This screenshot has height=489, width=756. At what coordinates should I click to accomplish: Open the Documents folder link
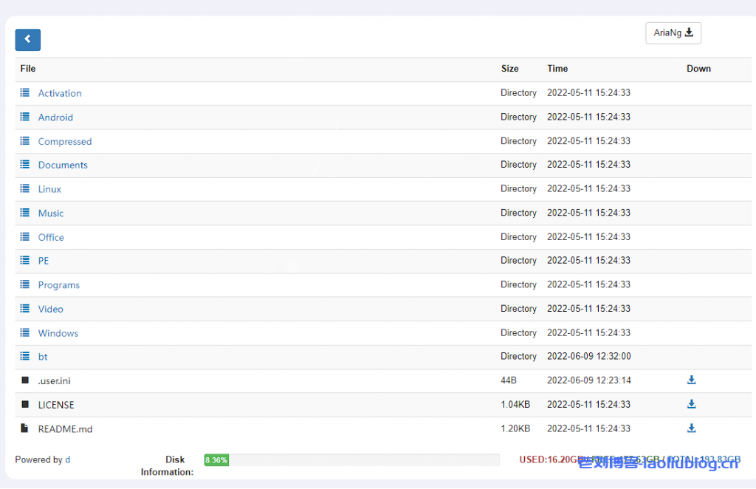[63, 165]
